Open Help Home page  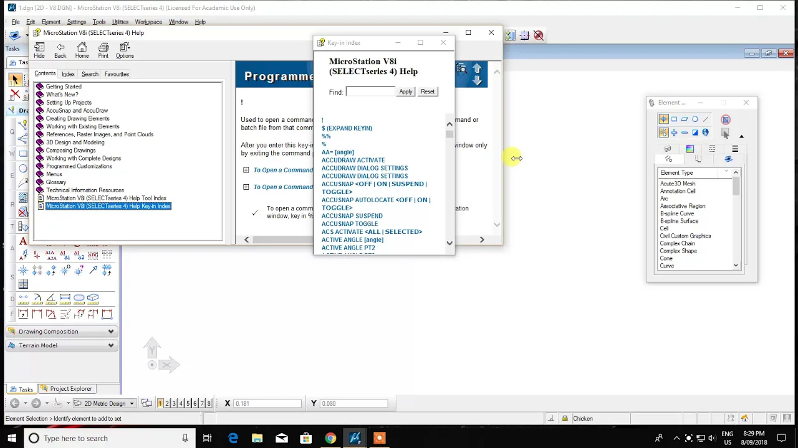coord(82,50)
